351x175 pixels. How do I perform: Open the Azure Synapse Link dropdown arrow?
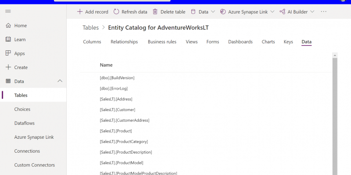click(x=272, y=12)
